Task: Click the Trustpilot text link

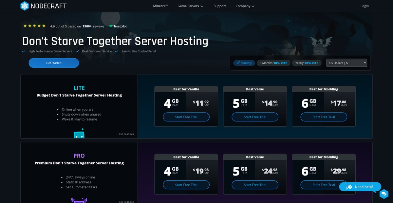Action: click(x=120, y=26)
